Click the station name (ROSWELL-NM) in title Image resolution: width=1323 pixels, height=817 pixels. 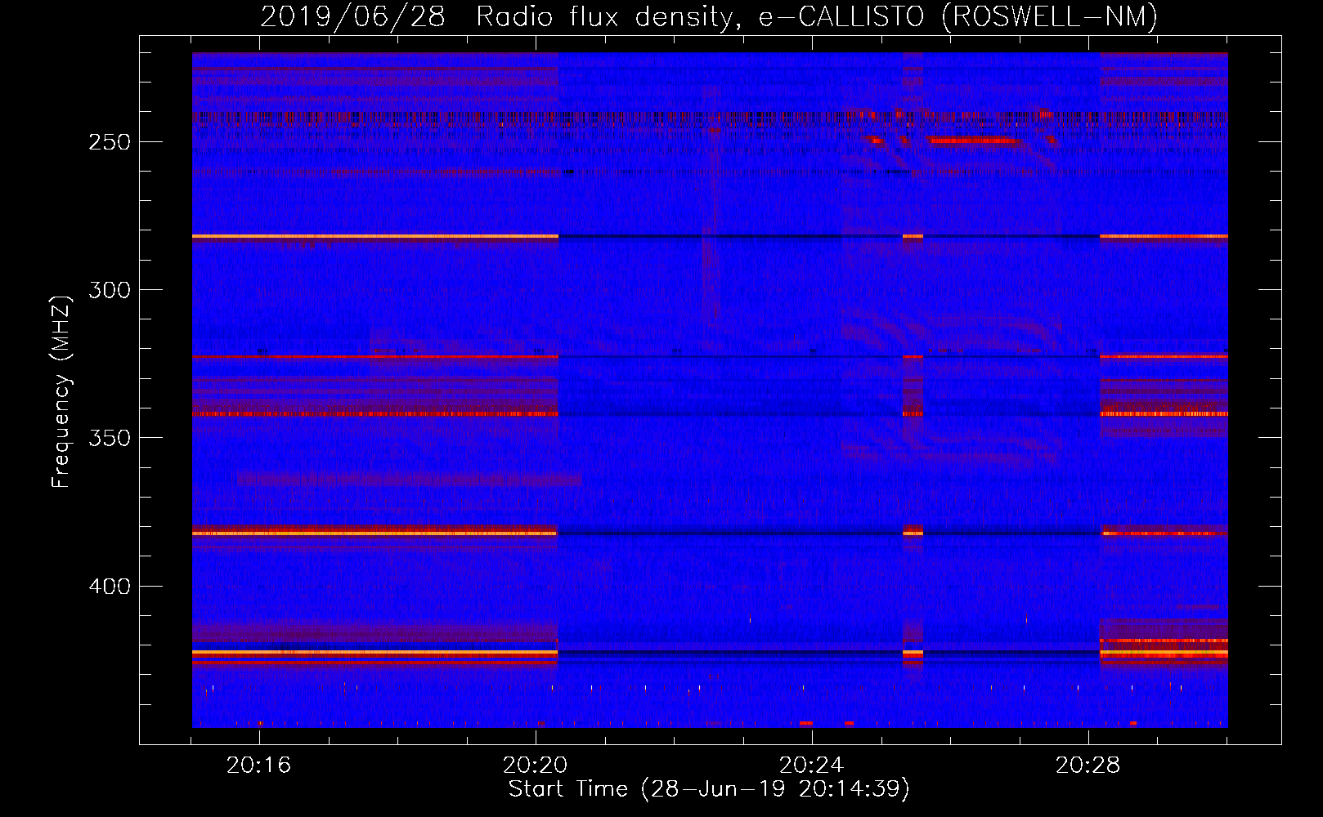tap(1050, 17)
